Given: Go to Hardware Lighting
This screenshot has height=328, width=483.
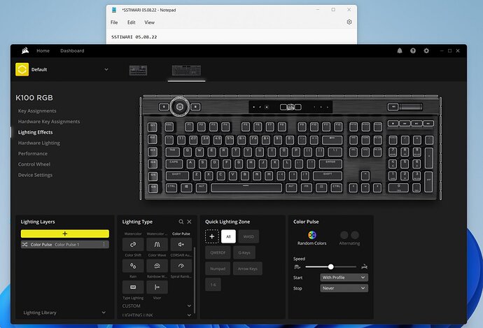Looking at the screenshot, I should click(x=38, y=143).
